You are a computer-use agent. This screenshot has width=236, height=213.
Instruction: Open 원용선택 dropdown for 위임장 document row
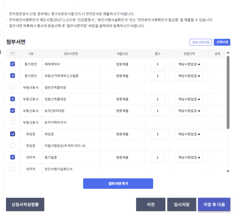[x=189, y=134]
